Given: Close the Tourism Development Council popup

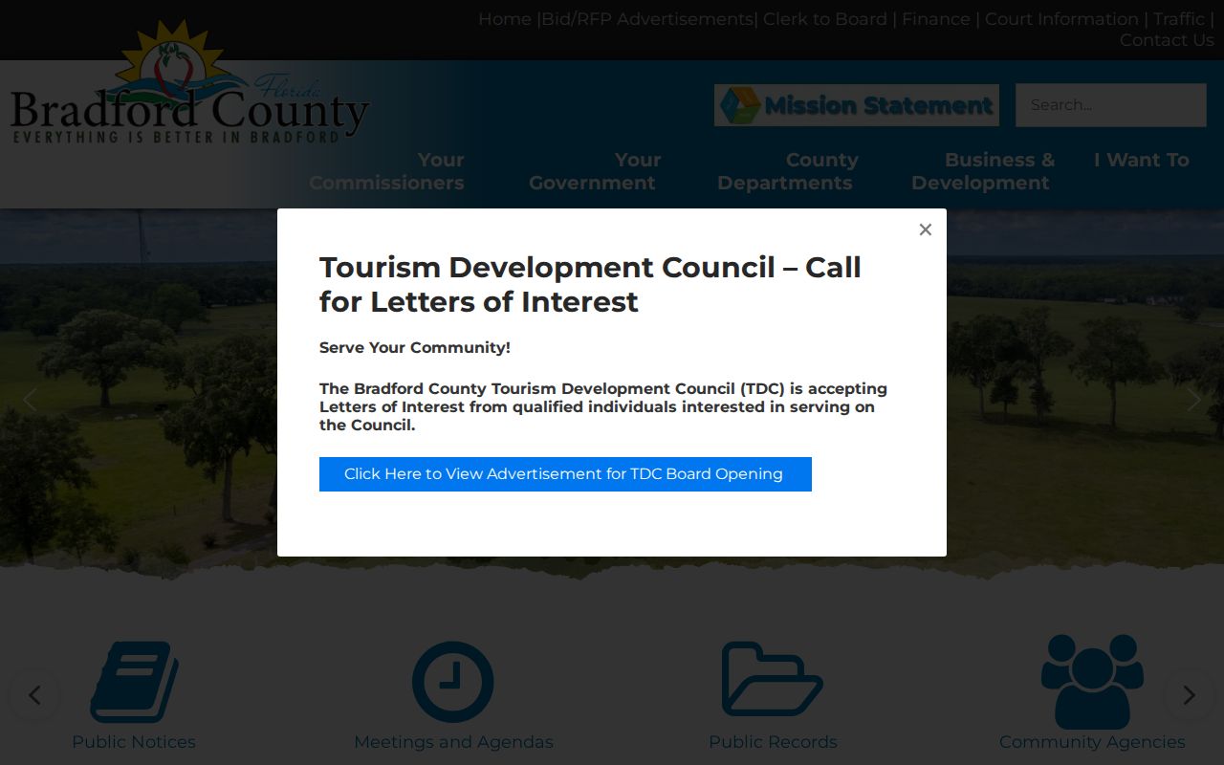Looking at the screenshot, I should pyautogui.click(x=925, y=229).
